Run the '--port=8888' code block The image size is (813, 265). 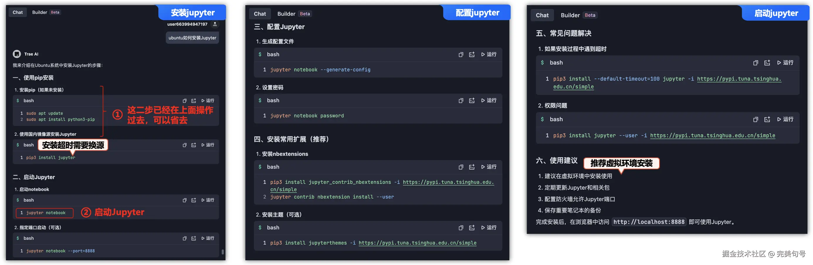tap(208, 238)
